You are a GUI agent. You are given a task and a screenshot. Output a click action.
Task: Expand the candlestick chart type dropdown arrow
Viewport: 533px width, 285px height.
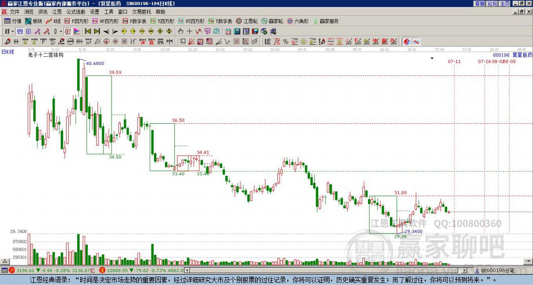[61, 31]
